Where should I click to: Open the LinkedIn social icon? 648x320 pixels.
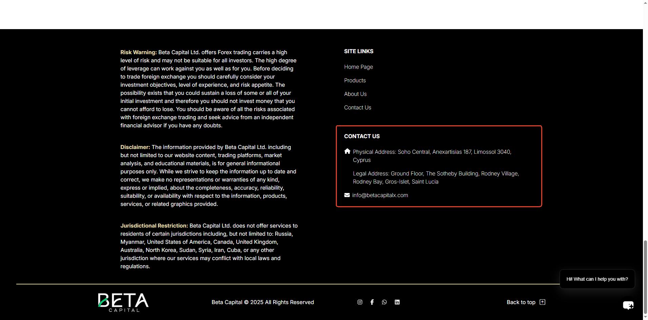(397, 302)
